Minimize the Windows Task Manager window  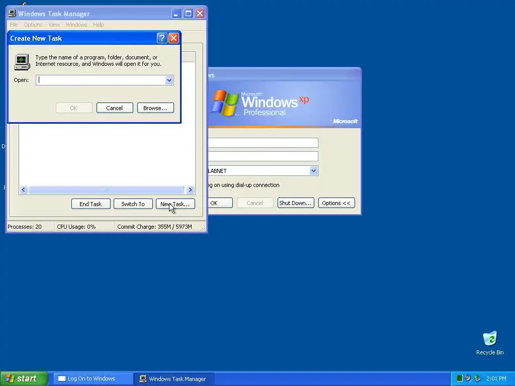177,14
